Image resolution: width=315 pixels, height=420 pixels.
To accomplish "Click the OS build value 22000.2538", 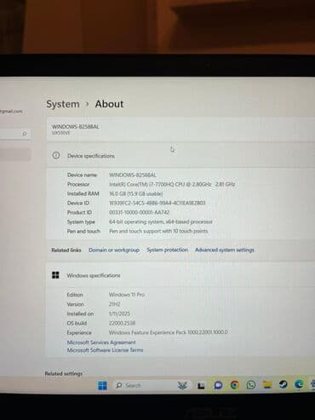I will coord(122,323).
